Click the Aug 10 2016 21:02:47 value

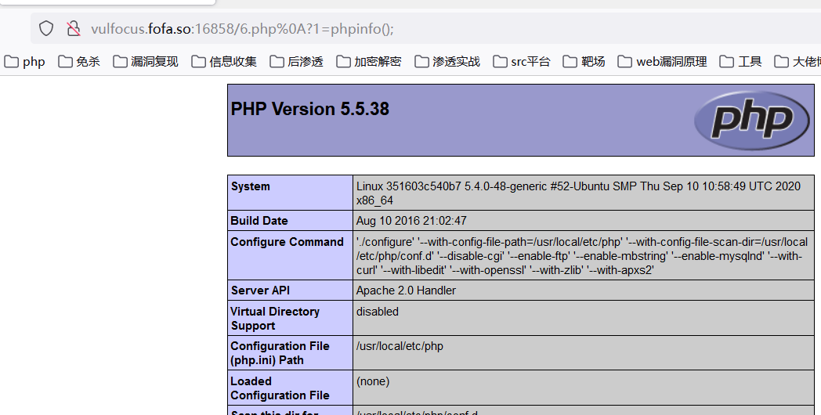coord(411,221)
